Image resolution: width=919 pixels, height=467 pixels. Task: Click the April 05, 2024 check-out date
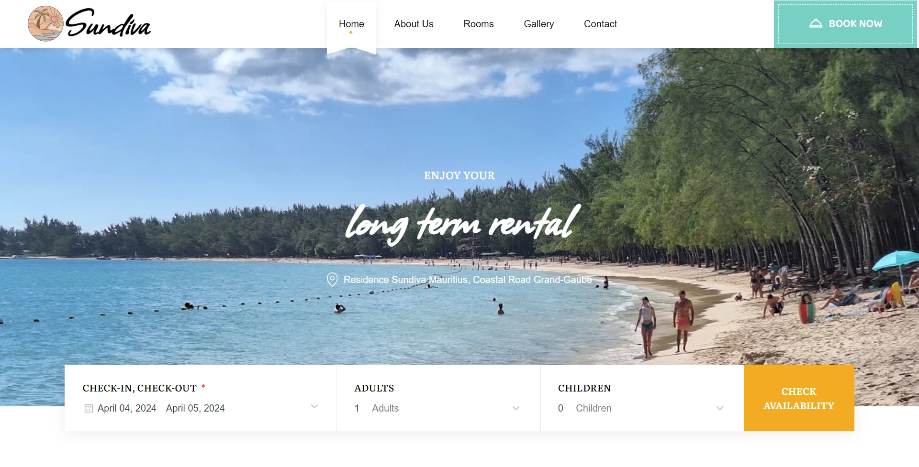[x=195, y=408]
